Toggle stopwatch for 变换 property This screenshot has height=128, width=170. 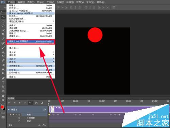coord(19,115)
